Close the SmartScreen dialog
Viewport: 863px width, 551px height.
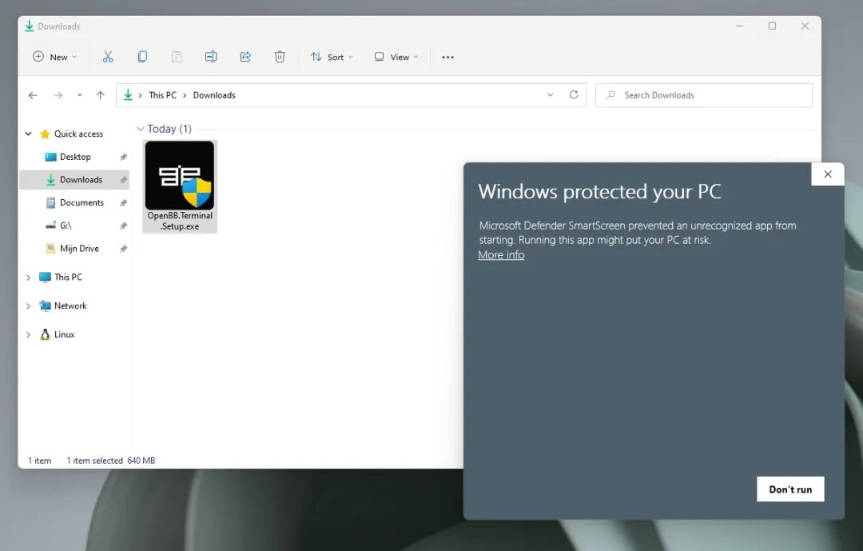tap(828, 174)
